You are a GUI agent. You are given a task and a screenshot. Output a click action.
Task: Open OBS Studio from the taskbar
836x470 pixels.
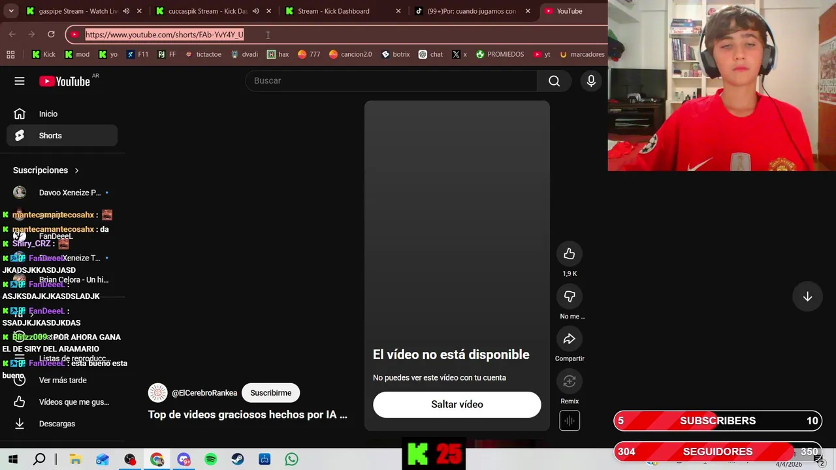pos(130,460)
